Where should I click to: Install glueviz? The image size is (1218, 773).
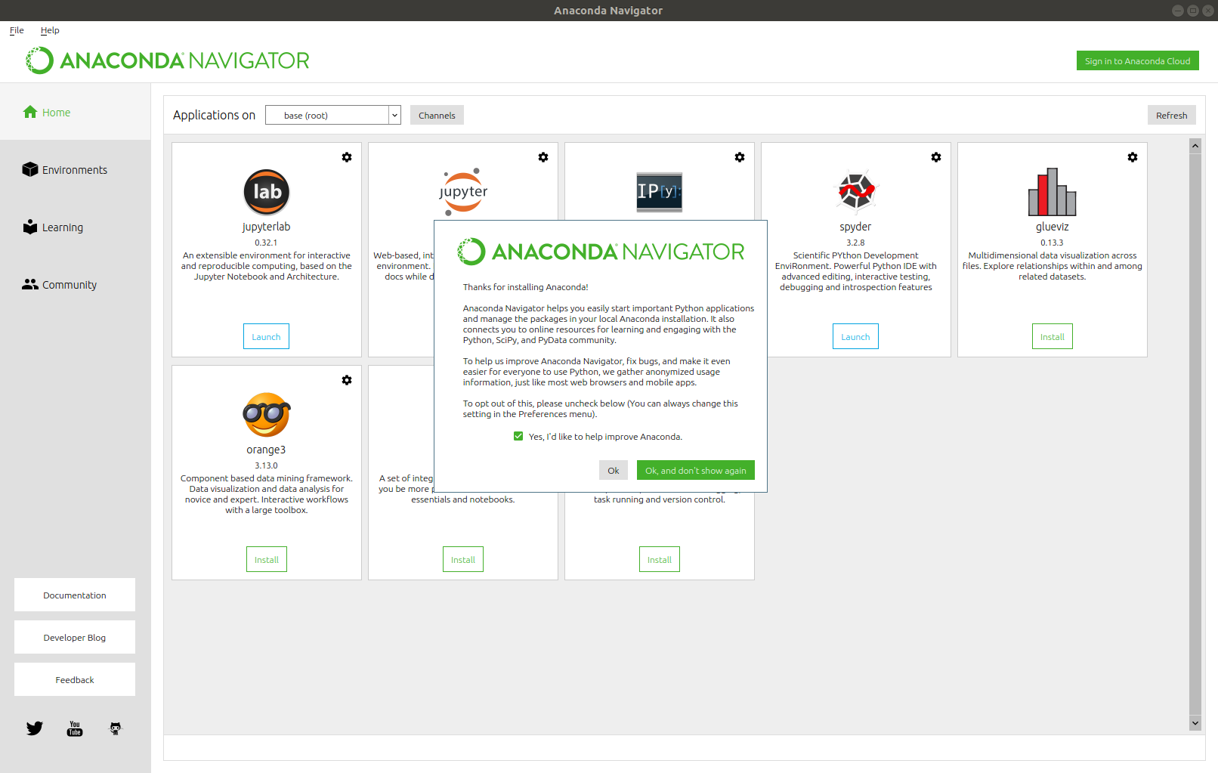click(1052, 336)
